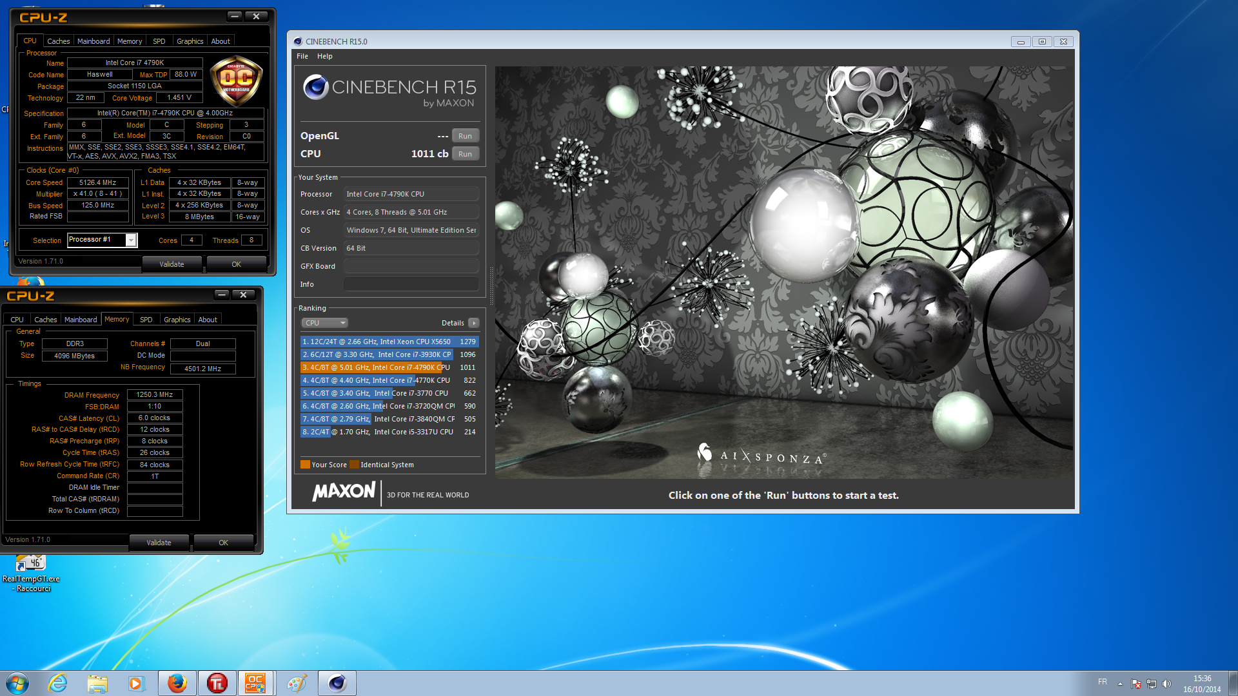Screen dimensions: 1238x696
Task: Select the i7-3930K ranking entry
Action: [x=389, y=354]
